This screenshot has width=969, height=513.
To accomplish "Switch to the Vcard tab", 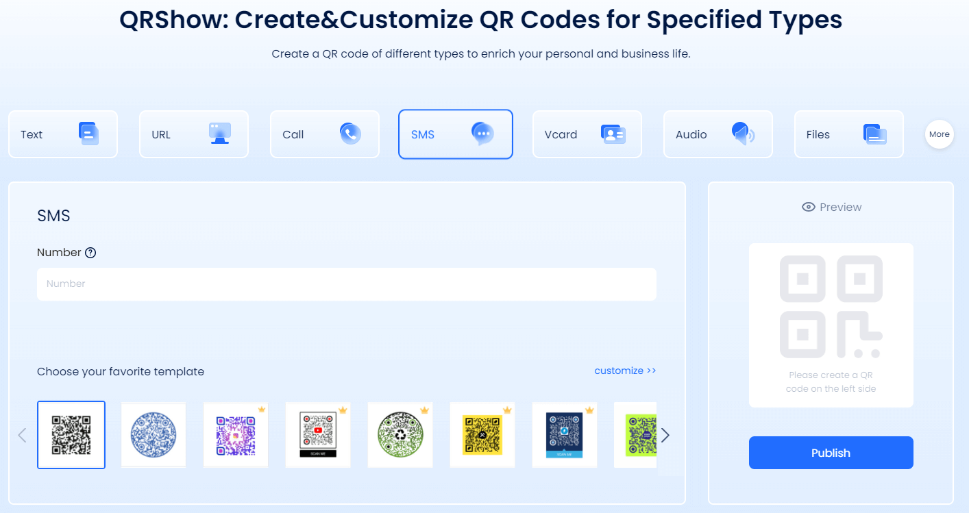I will click(587, 134).
